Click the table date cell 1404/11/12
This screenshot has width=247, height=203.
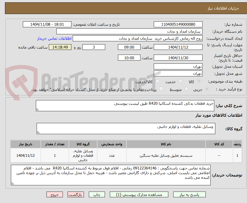[x=25, y=155]
